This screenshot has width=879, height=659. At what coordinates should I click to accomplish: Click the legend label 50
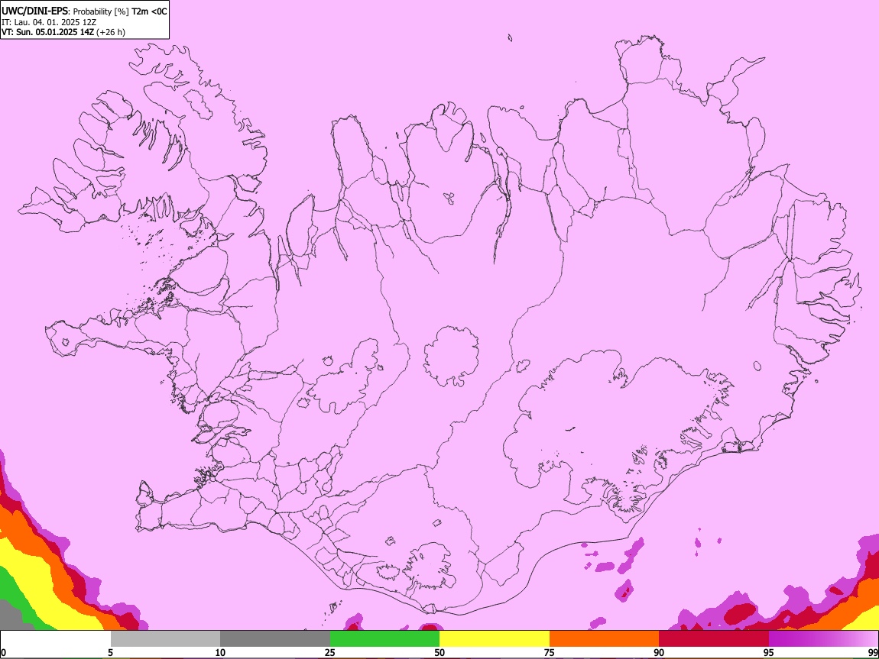(439, 652)
